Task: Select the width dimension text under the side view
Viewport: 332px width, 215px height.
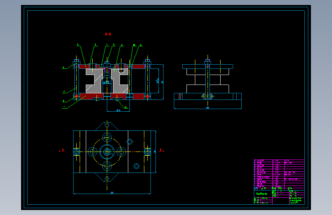Action: (208, 108)
